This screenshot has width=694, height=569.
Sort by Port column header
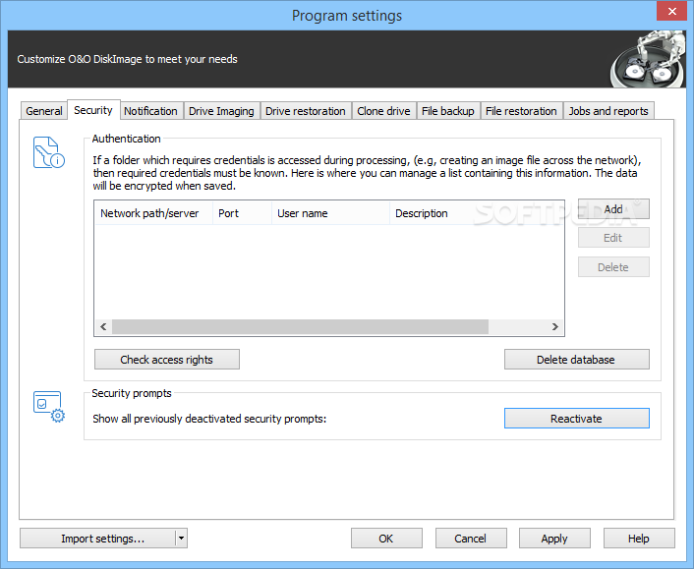pyautogui.click(x=242, y=213)
